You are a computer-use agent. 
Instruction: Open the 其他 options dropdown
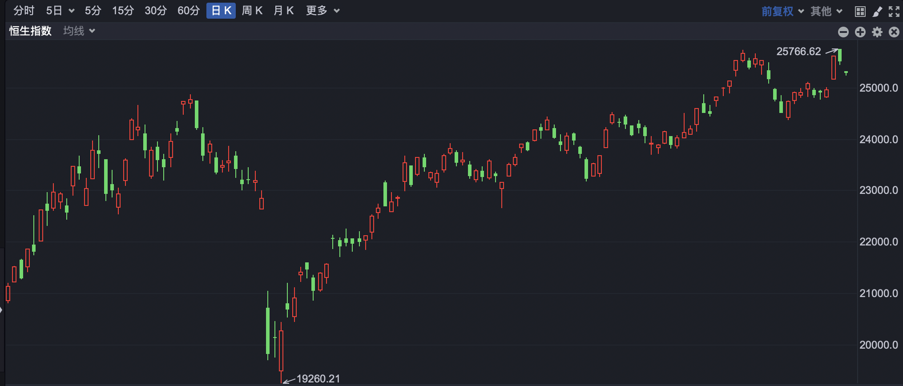[826, 11]
